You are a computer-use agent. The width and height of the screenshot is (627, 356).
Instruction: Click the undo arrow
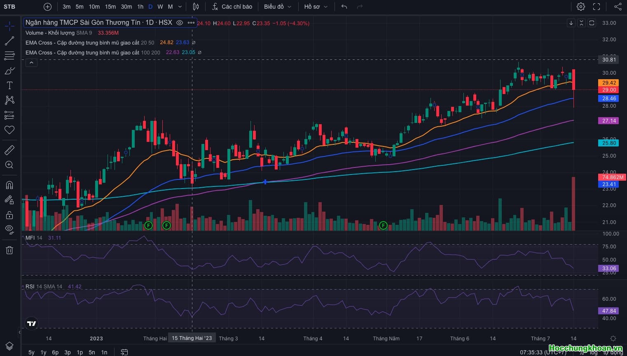(x=344, y=7)
